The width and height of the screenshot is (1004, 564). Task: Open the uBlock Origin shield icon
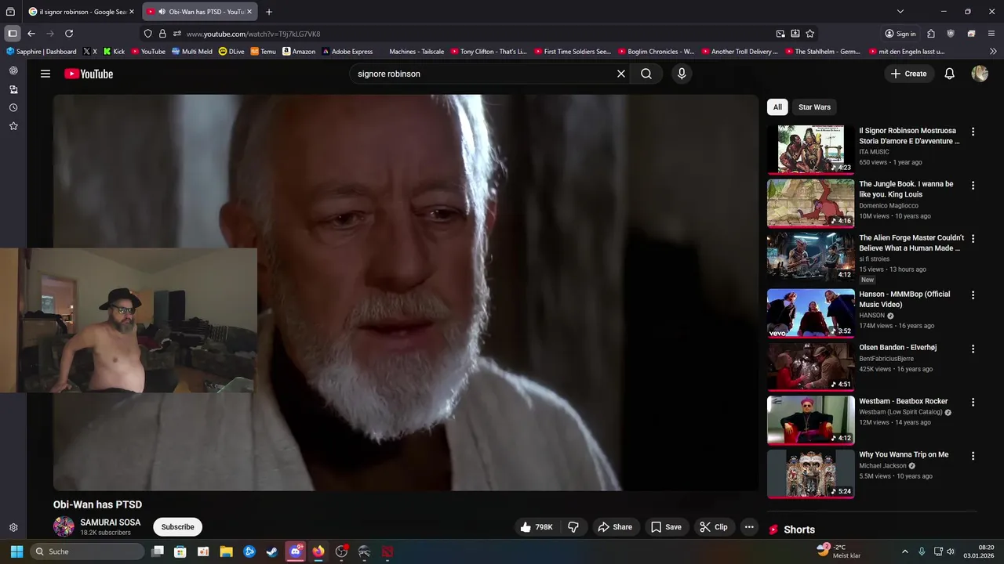click(951, 34)
